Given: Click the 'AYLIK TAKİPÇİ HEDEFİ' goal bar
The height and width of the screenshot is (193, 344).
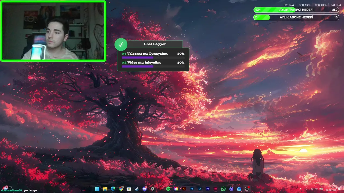Looking at the screenshot, I should coord(296,10).
